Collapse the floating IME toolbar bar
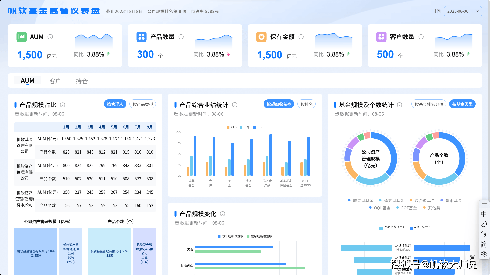 (x=484, y=204)
